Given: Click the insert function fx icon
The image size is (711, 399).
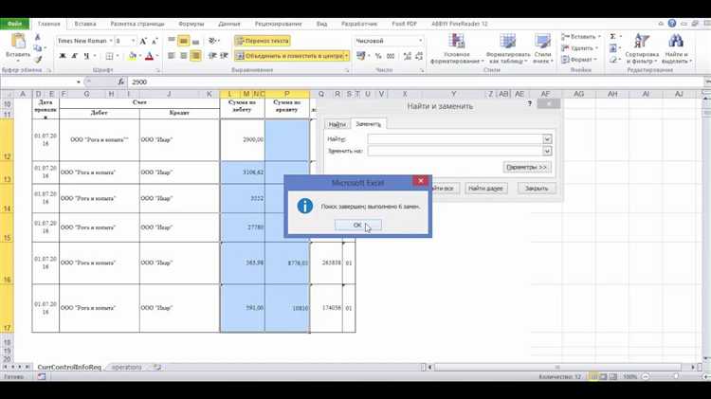Looking at the screenshot, I should [120, 82].
